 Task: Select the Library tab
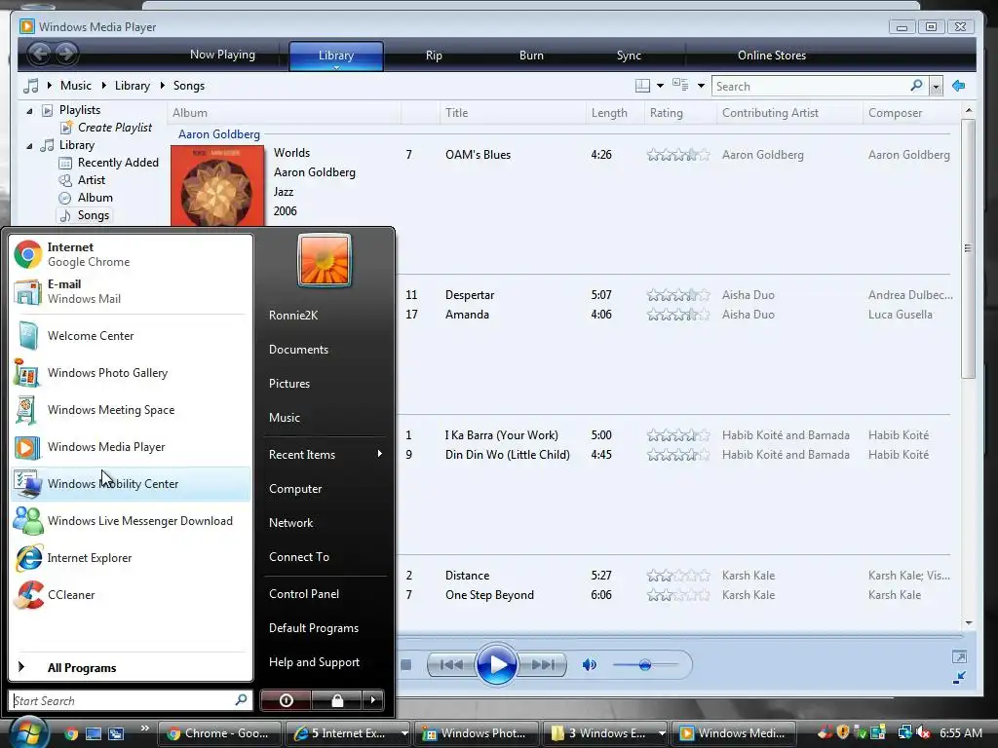[x=336, y=56]
